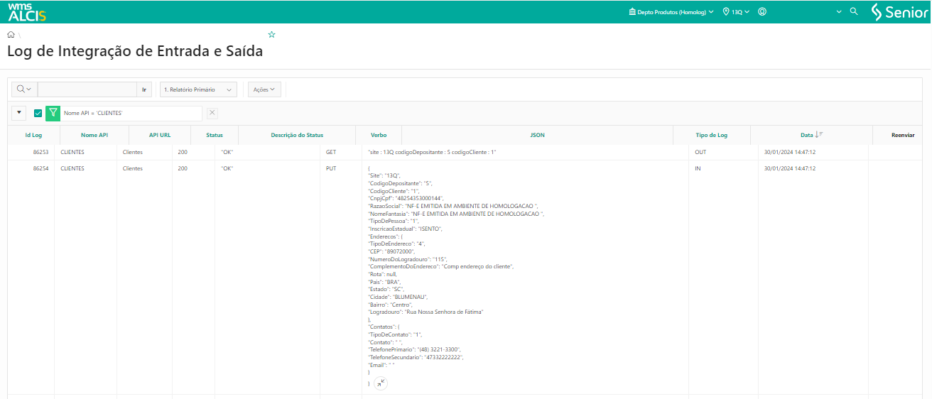
Task: Click the "InscricaoEstadual": "ISENTO" JSON line
Action: (x=406, y=229)
